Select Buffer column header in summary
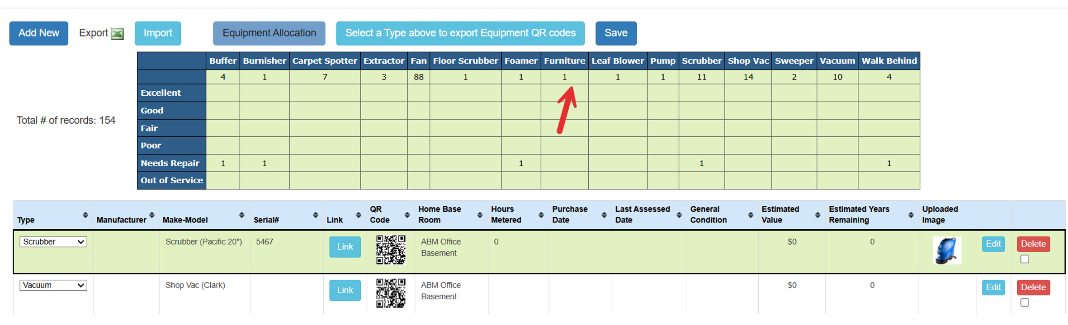This screenshot has width=1068, height=325. [223, 61]
